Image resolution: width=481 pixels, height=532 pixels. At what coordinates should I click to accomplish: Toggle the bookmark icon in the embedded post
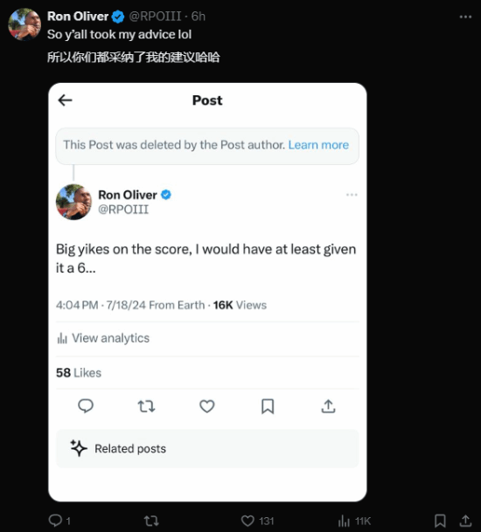point(268,406)
